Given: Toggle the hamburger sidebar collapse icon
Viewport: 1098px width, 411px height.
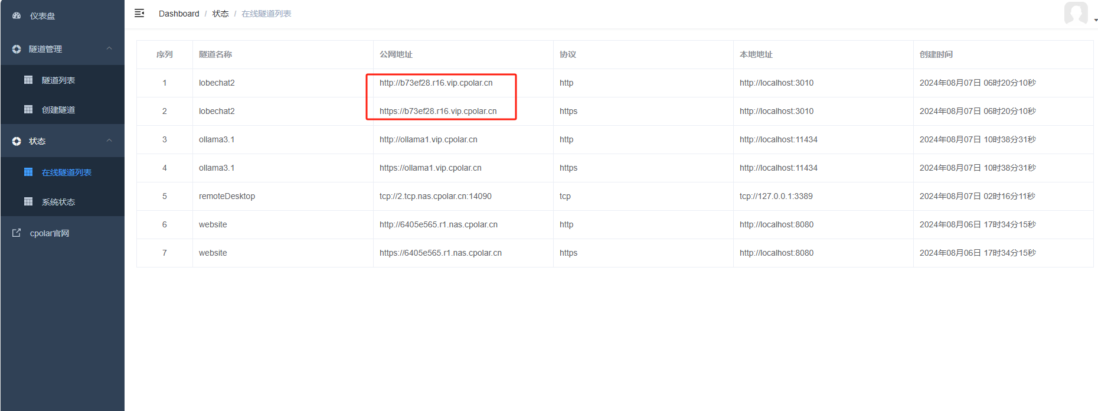Looking at the screenshot, I should click(139, 13).
